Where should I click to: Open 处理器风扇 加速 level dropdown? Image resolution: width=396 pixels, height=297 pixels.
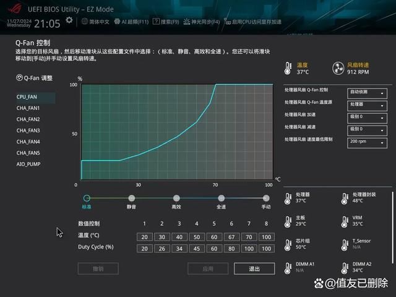[367, 118]
